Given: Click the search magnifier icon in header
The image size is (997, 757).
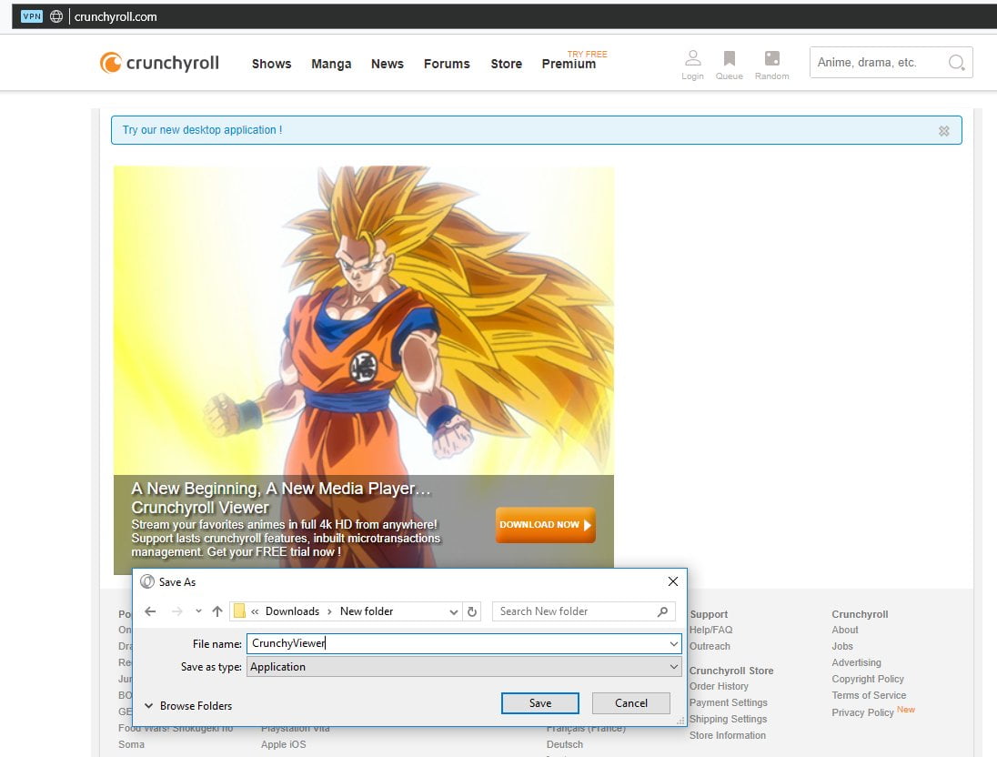Looking at the screenshot, I should 956,63.
